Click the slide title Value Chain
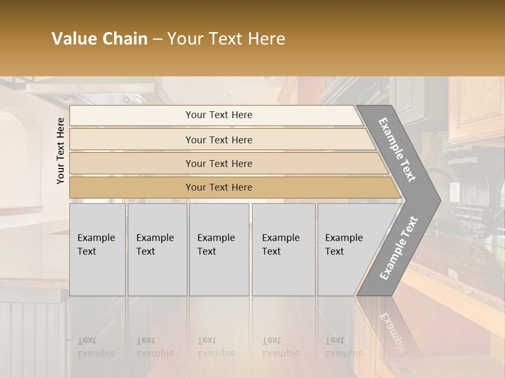The height and width of the screenshot is (378, 505). pos(99,38)
